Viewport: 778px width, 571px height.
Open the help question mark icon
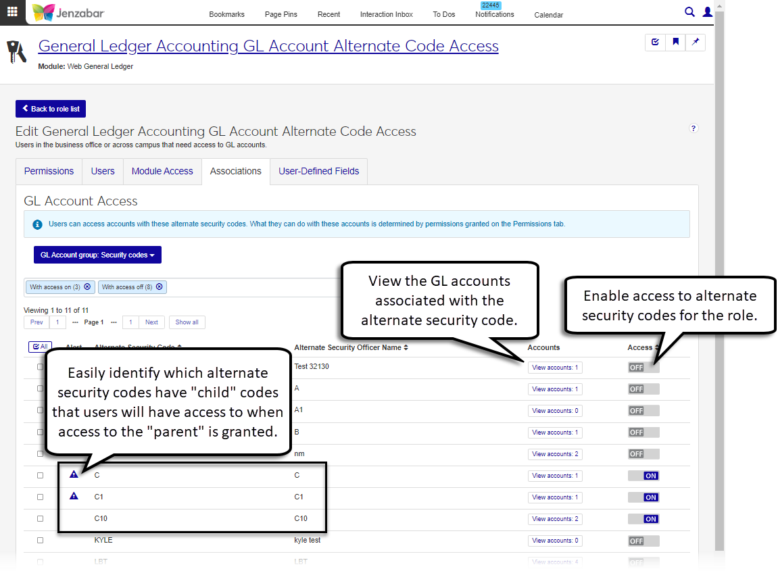pyautogui.click(x=694, y=128)
